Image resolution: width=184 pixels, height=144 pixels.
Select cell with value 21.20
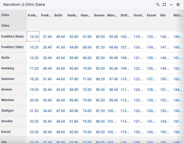click(33, 111)
